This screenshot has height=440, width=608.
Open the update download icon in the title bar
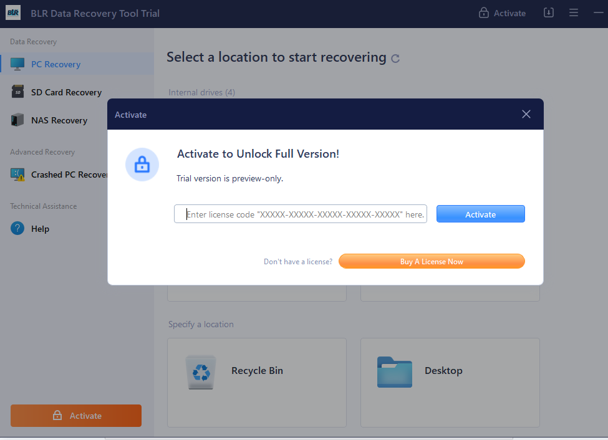549,13
